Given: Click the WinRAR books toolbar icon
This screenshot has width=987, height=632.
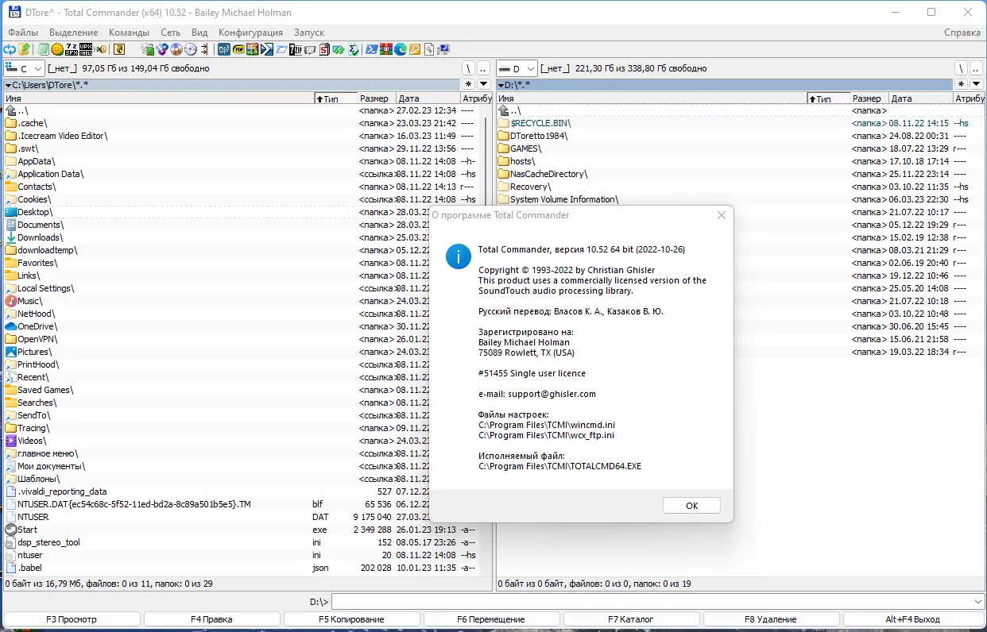Looking at the screenshot, I should tap(386, 49).
